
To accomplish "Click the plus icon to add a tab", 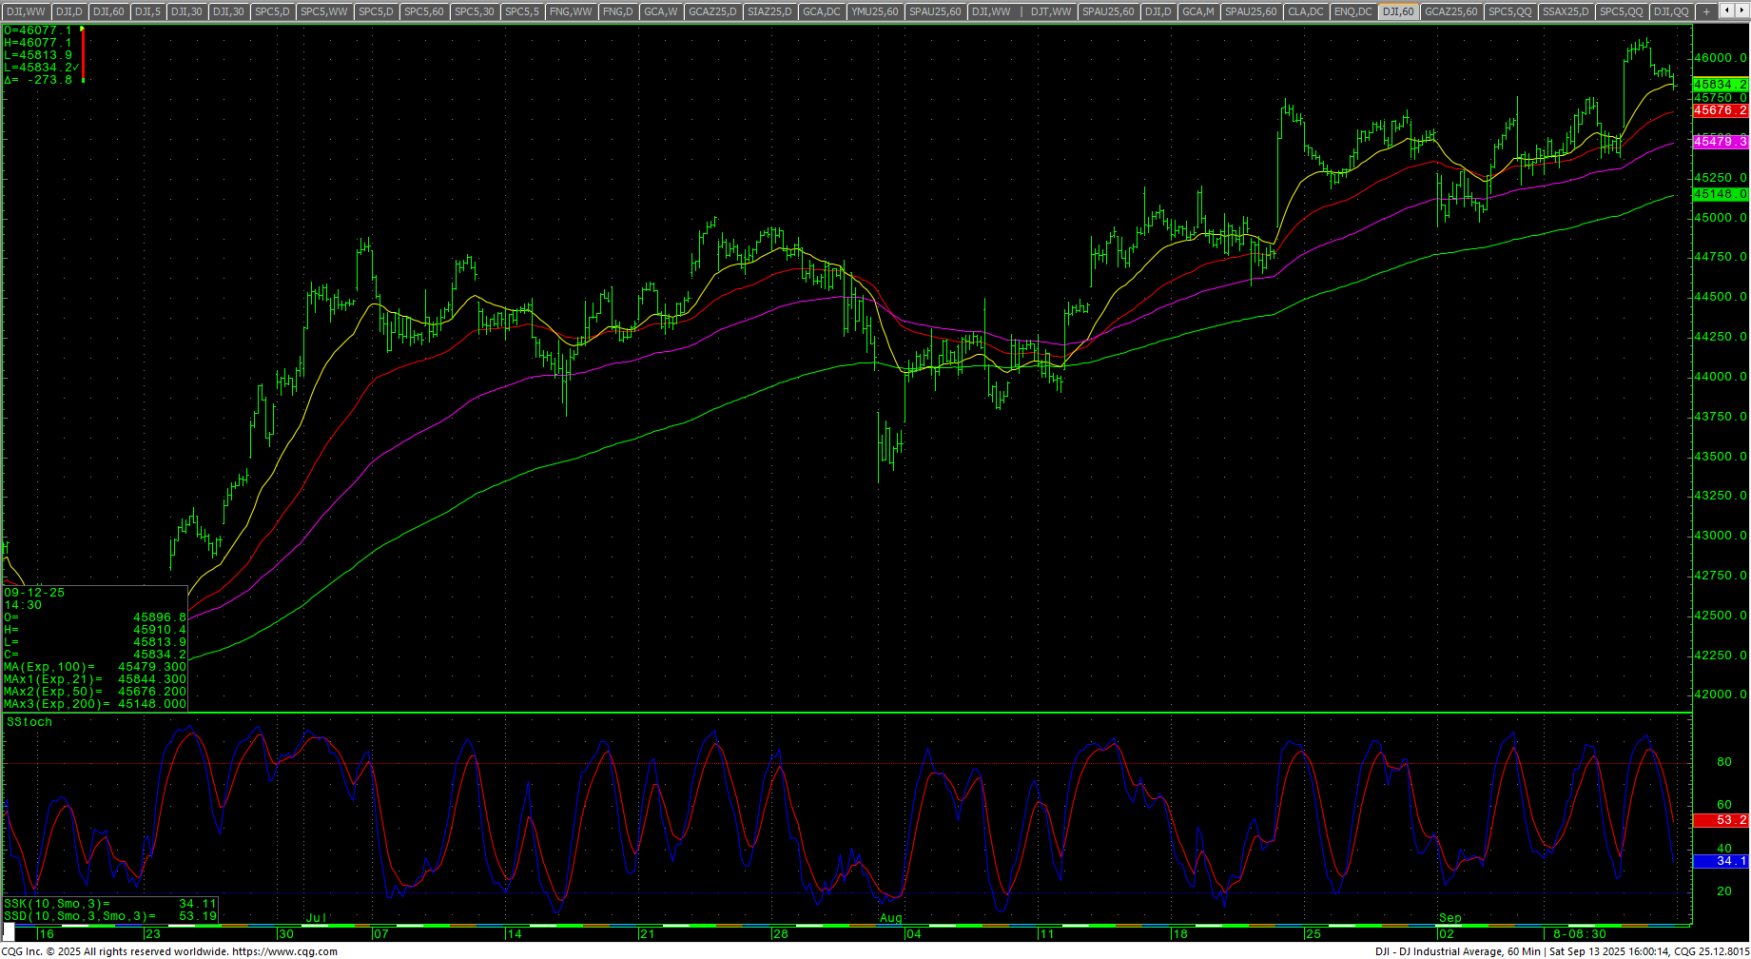I will click(x=1707, y=11).
